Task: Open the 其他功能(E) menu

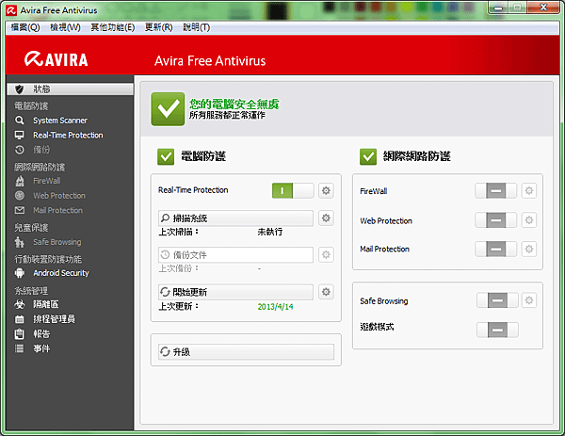Action: pyautogui.click(x=113, y=27)
